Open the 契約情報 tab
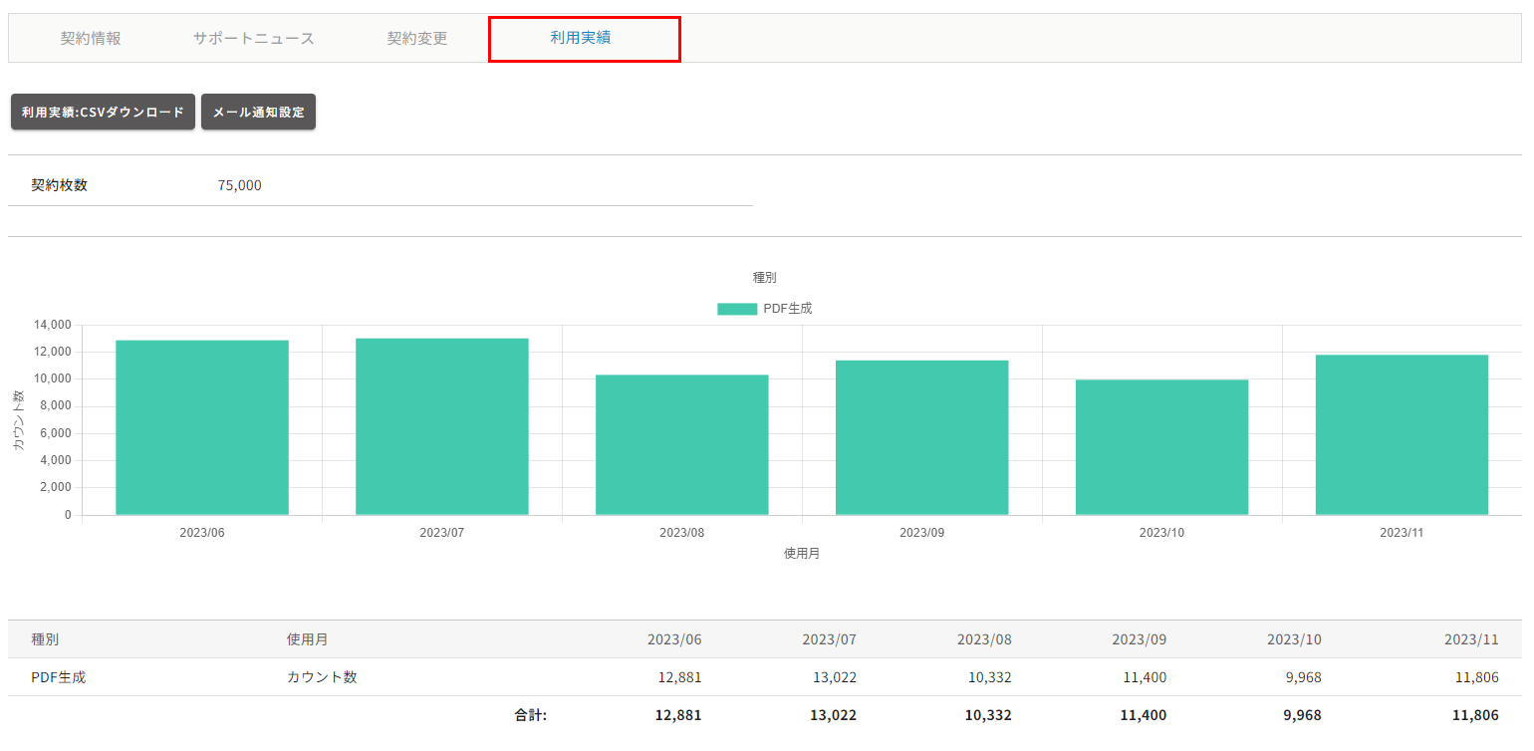Screen dimensions: 1534x751 coord(91,39)
